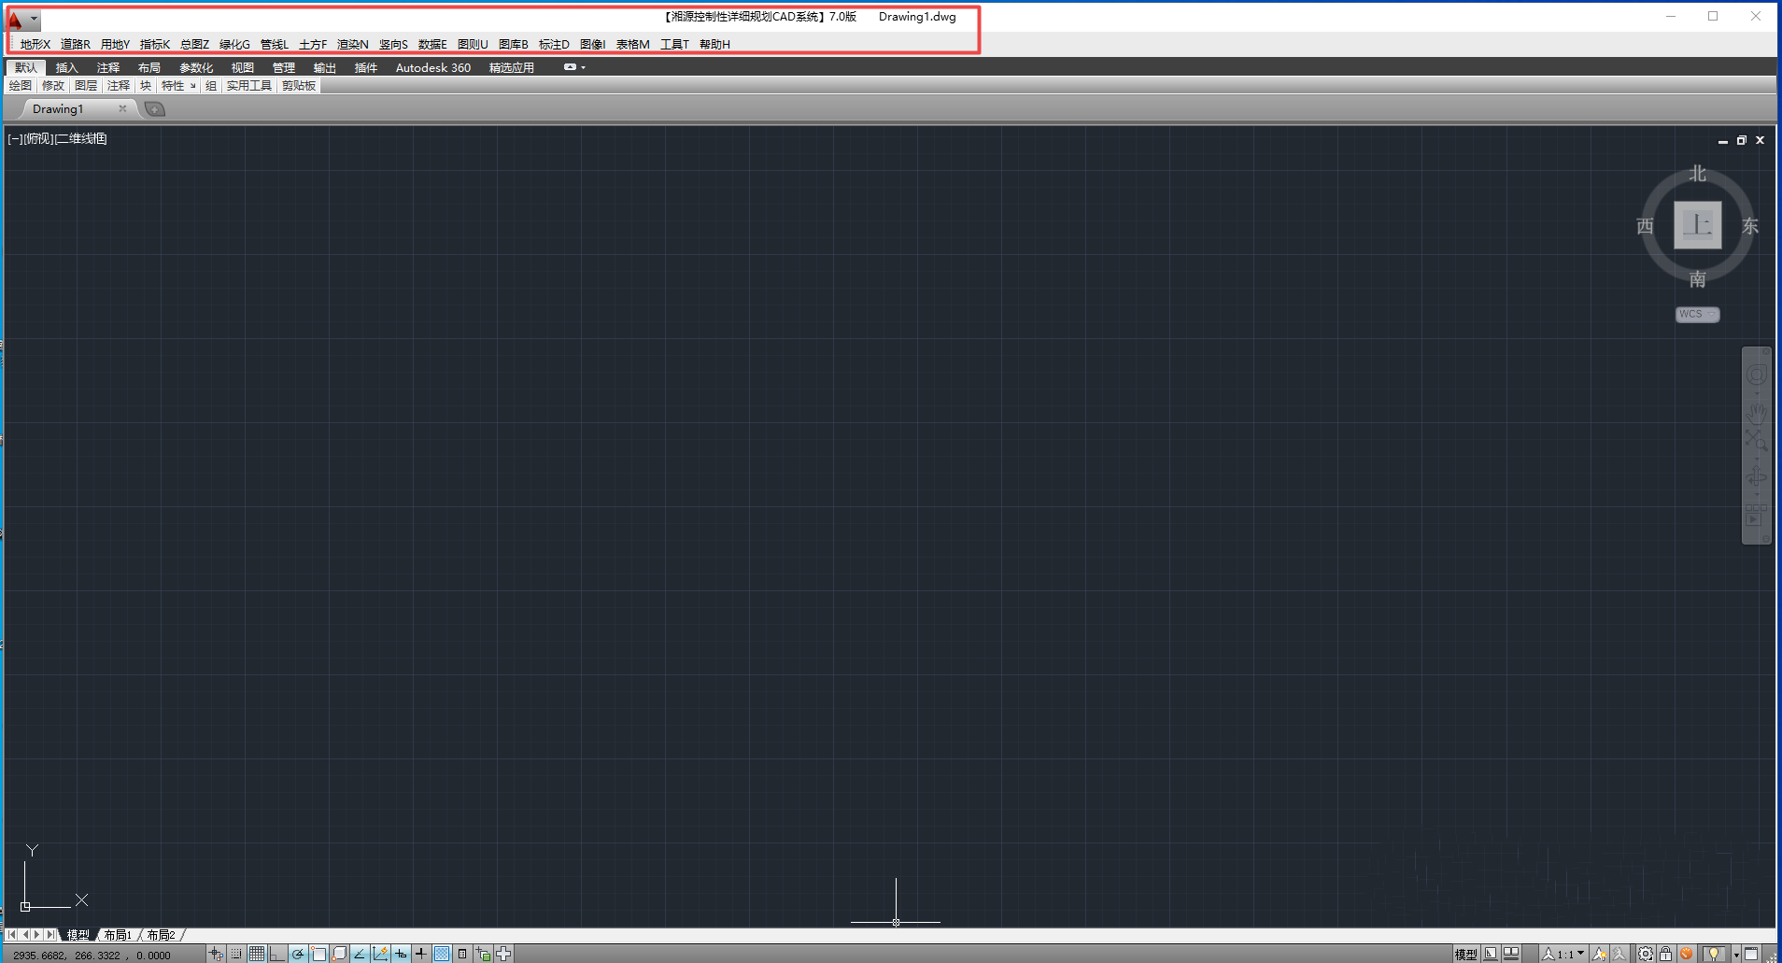Click the Selection Cycling status bar icon

coord(483,954)
